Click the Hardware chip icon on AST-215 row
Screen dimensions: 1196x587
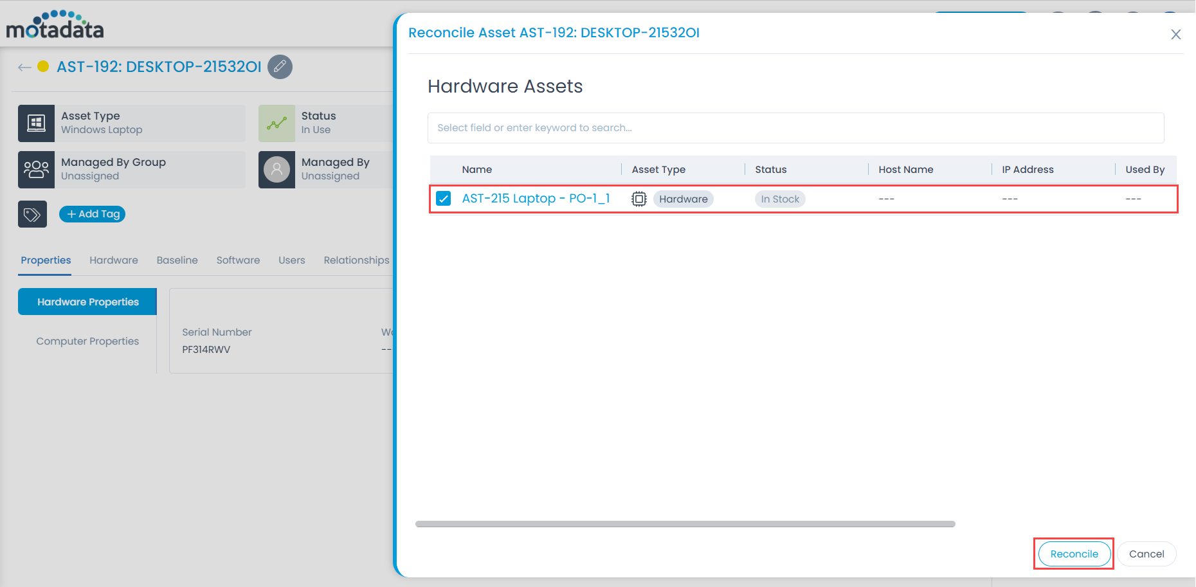pyautogui.click(x=639, y=199)
